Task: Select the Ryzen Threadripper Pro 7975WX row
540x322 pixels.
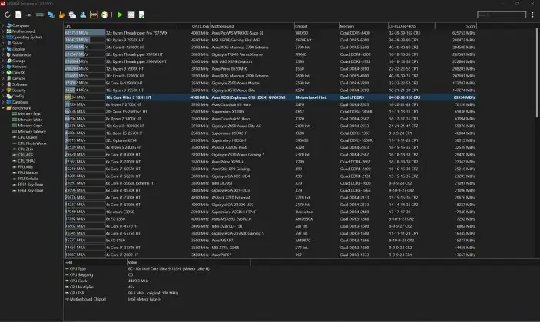Action: click(270, 33)
